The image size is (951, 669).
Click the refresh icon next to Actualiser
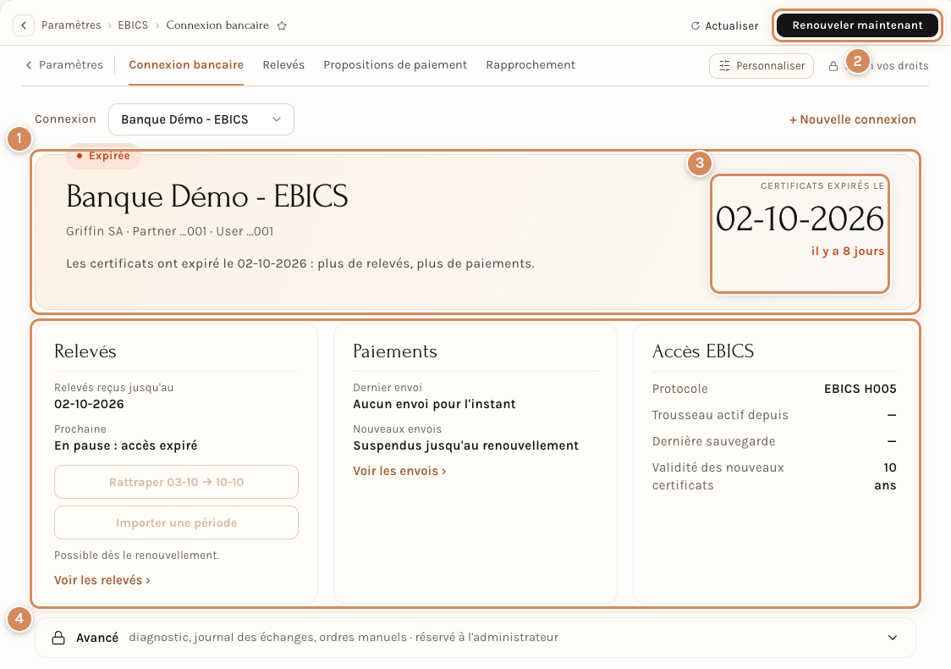[x=695, y=26]
